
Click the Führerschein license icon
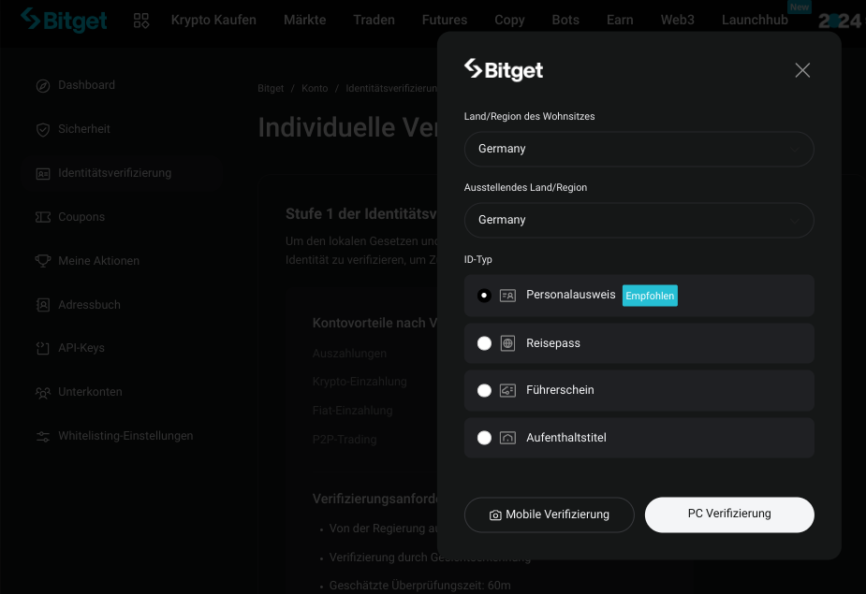point(507,390)
